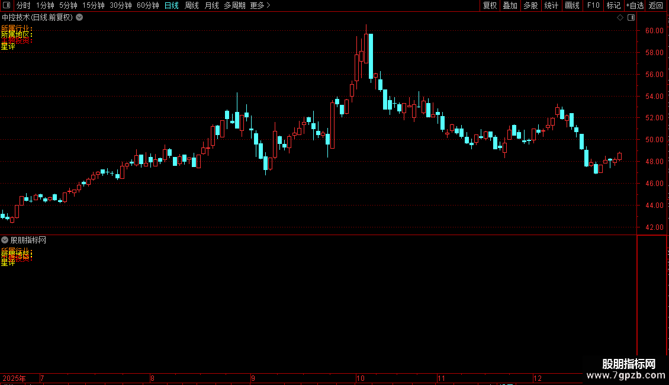Add stock via +自选 button
The image size is (669, 385).
[x=635, y=5]
